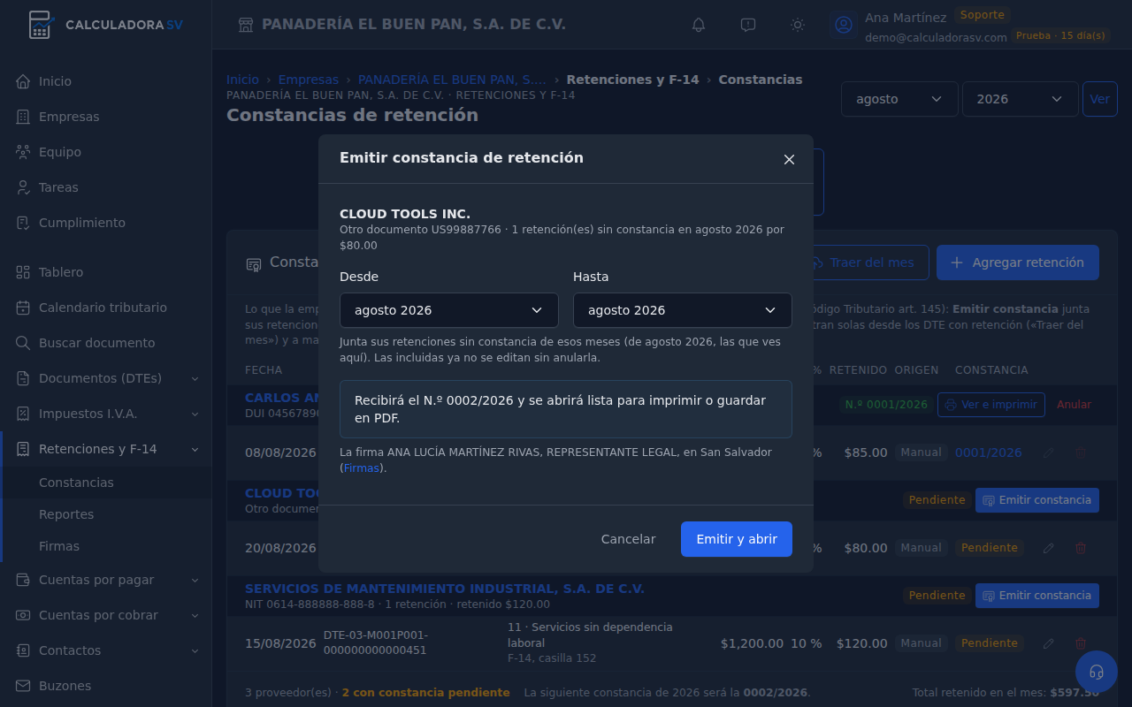Open the agosto month selector in page header
1132x707 pixels.
[899, 99]
